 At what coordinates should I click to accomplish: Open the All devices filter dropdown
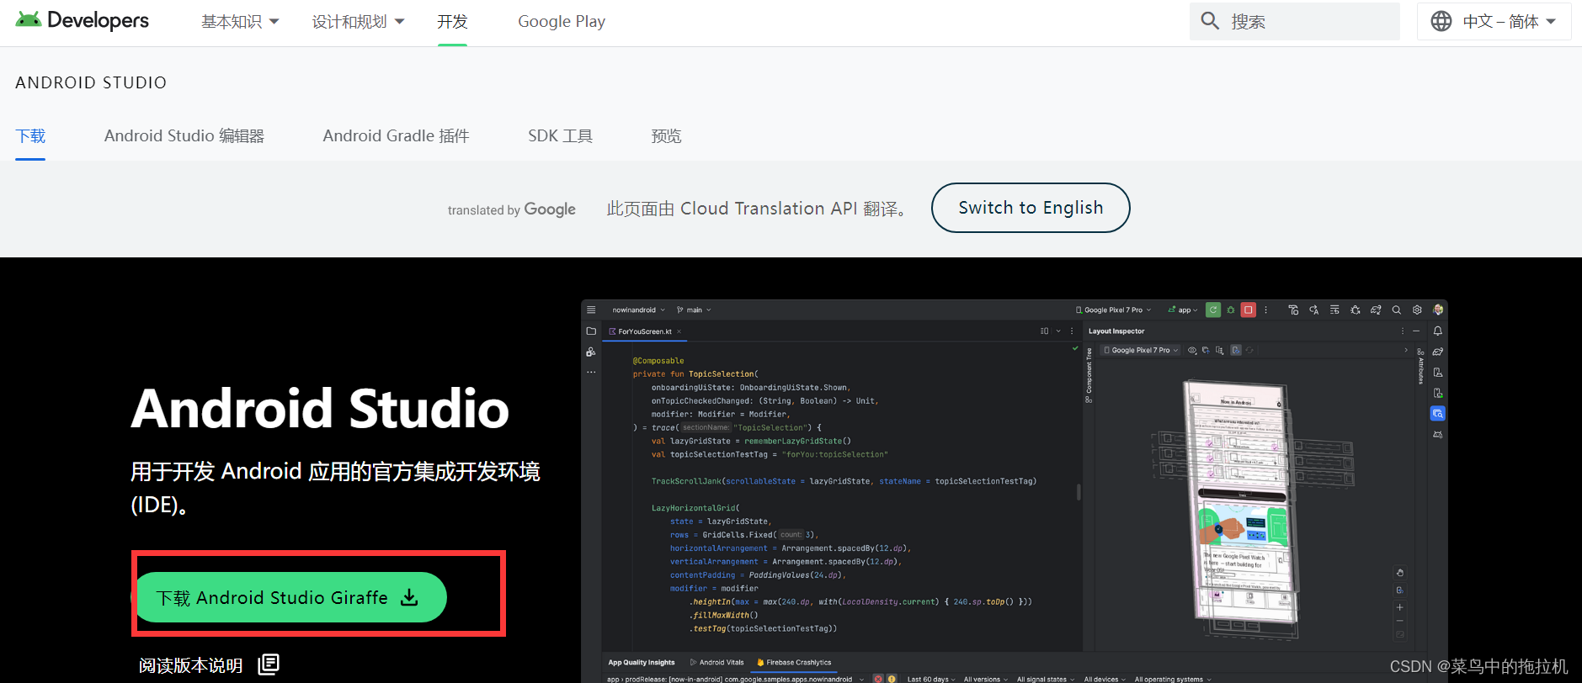(1105, 679)
